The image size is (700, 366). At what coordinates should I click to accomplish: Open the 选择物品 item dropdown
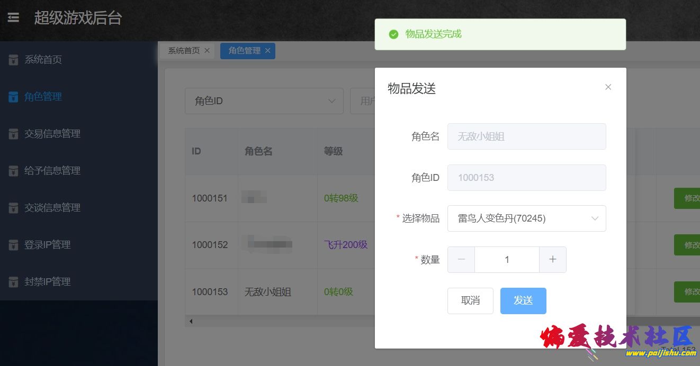pos(526,218)
